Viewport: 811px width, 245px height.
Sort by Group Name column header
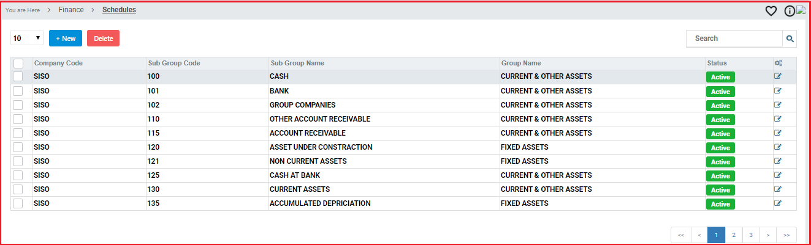click(x=521, y=64)
